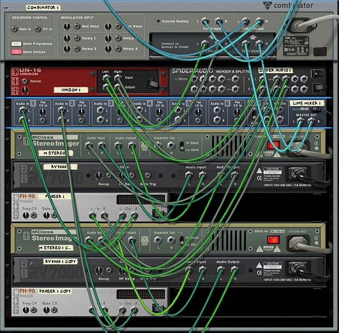Flip Hi Band/Lo Band switch on M STEREO
339x333 pixels.
coord(182,146)
